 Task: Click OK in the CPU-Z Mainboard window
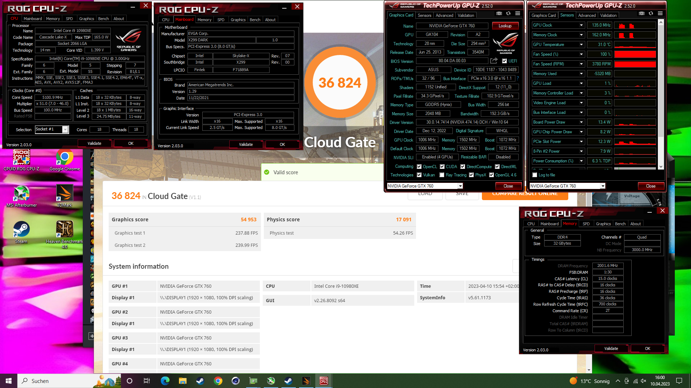(282, 144)
